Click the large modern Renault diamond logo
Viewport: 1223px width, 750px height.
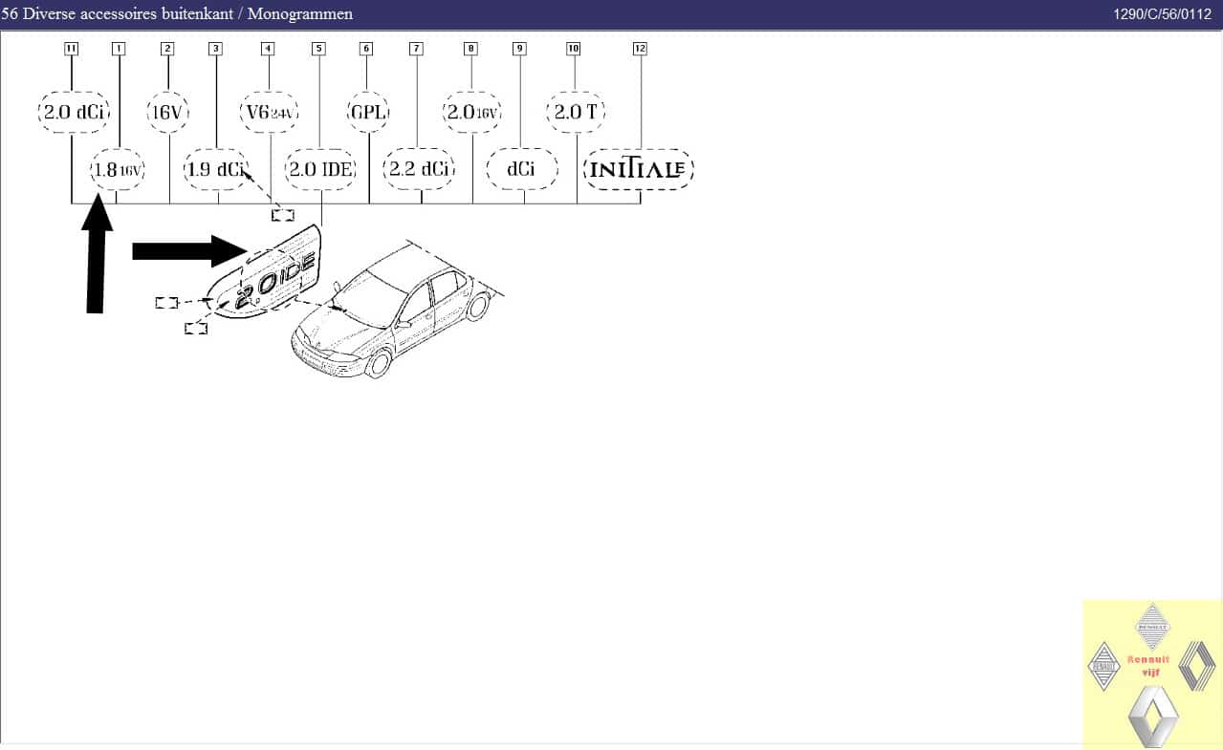pyautogui.click(x=1152, y=715)
